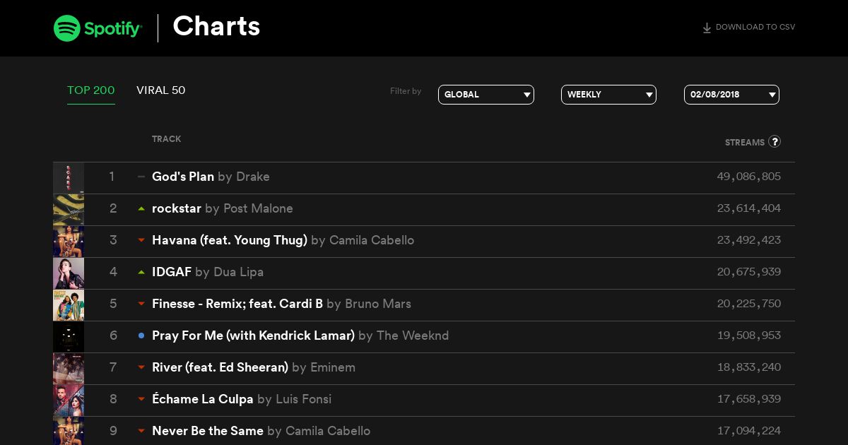Image resolution: width=848 pixels, height=445 pixels.
Task: Open the GLOBAL region dropdown
Action: 486,95
